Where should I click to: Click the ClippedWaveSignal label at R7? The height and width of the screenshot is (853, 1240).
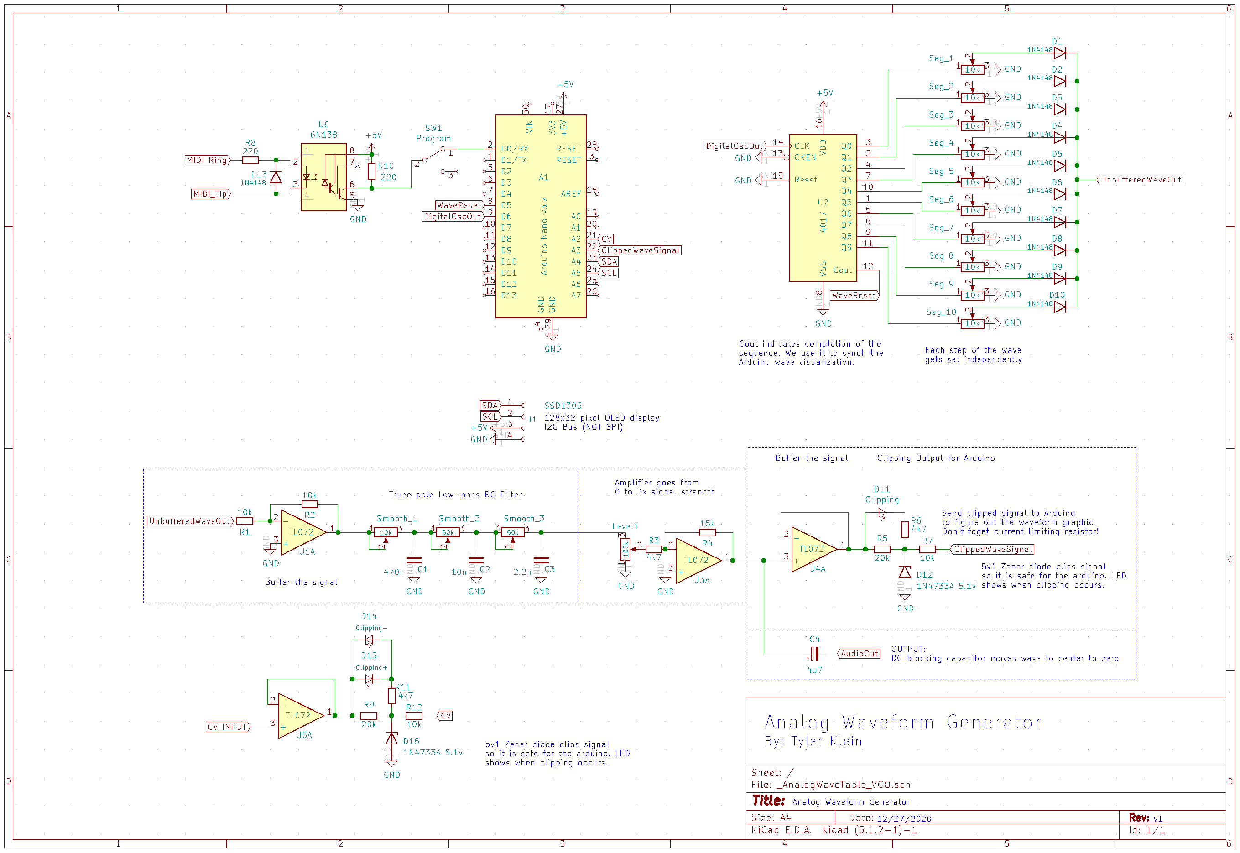pos(993,549)
